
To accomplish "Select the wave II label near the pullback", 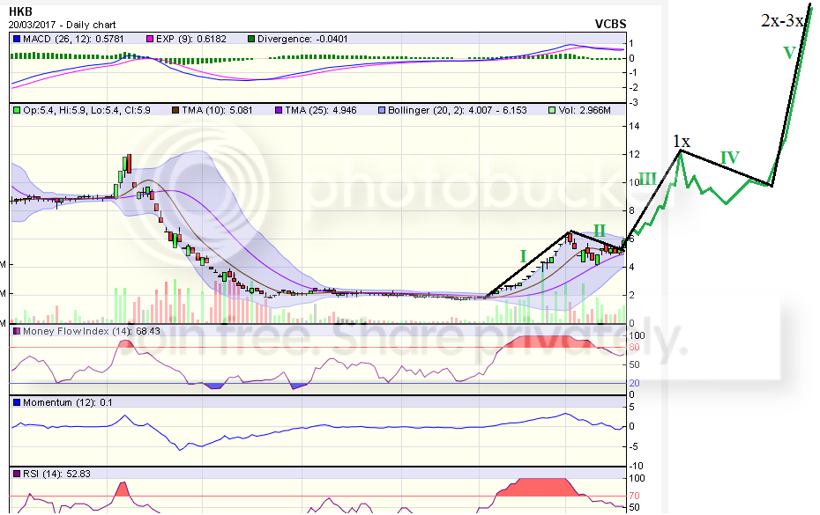I will pyautogui.click(x=599, y=231).
